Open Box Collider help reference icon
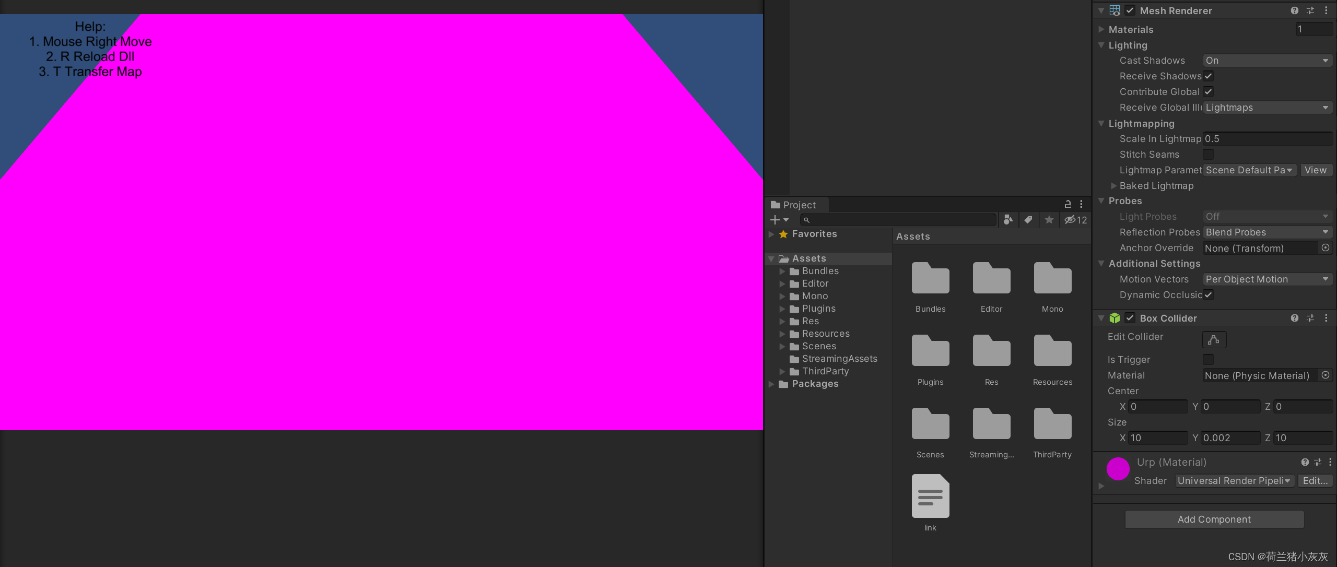The width and height of the screenshot is (1337, 567). pyautogui.click(x=1294, y=318)
